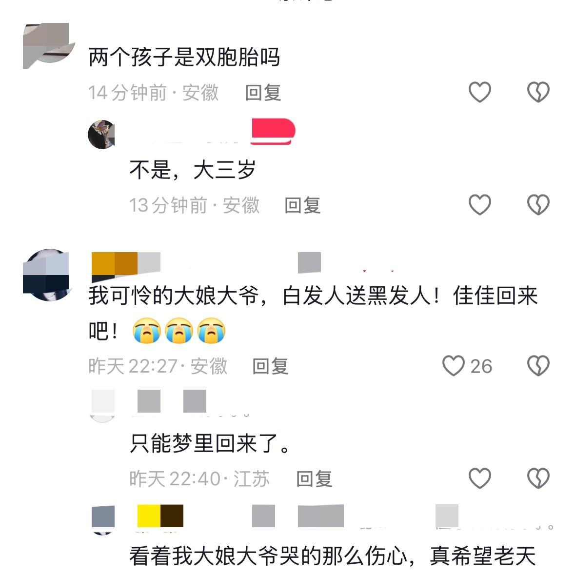575x576 pixels.
Task: Open avatar beside '我可怜的大娘大爷' comment
Action: point(46,275)
